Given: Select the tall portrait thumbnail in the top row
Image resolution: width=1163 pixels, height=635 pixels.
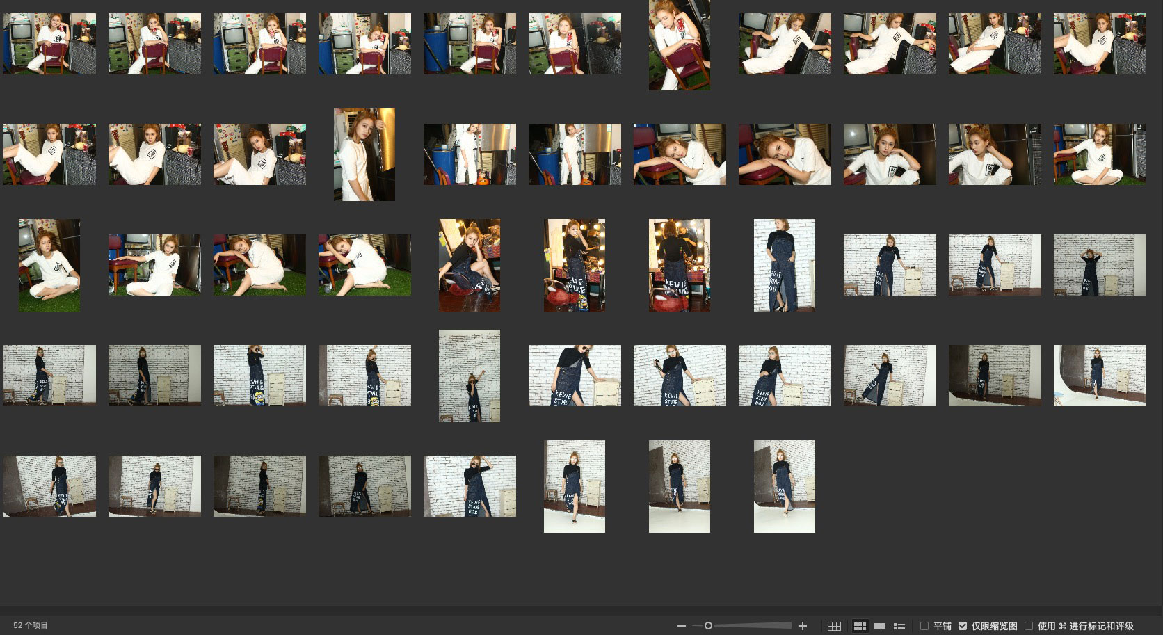Looking at the screenshot, I should click(680, 45).
